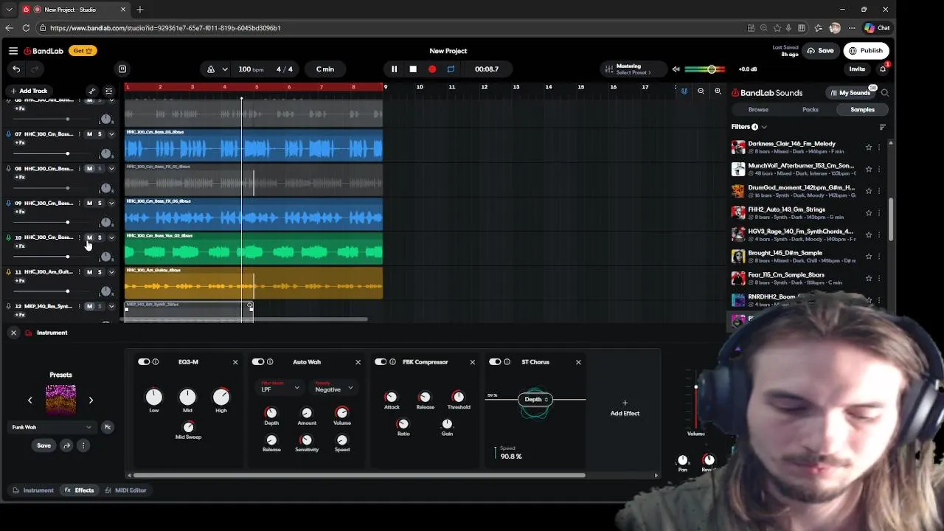Open the sort options in Sounds panel
This screenshot has height=531, width=944.
point(882,127)
